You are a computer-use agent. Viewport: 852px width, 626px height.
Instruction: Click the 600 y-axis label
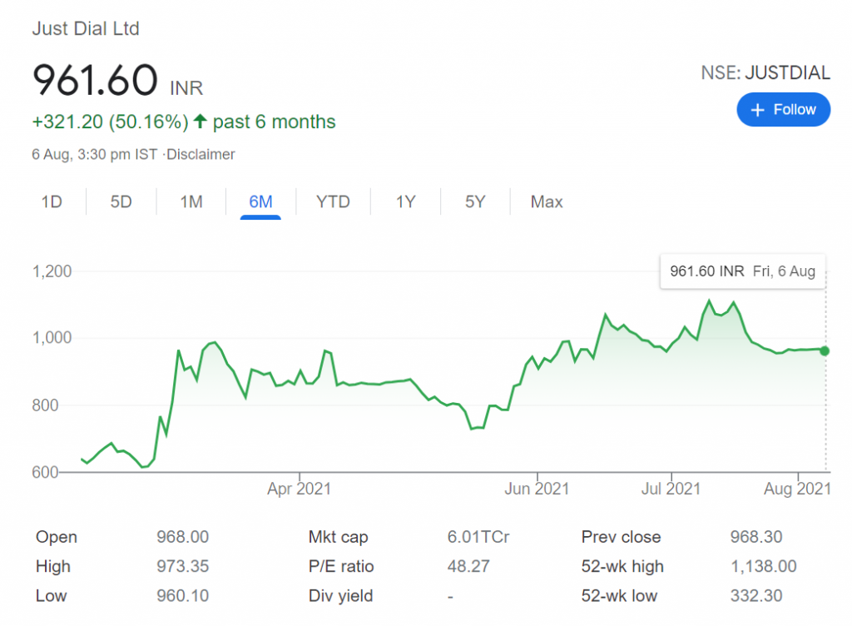[45, 472]
